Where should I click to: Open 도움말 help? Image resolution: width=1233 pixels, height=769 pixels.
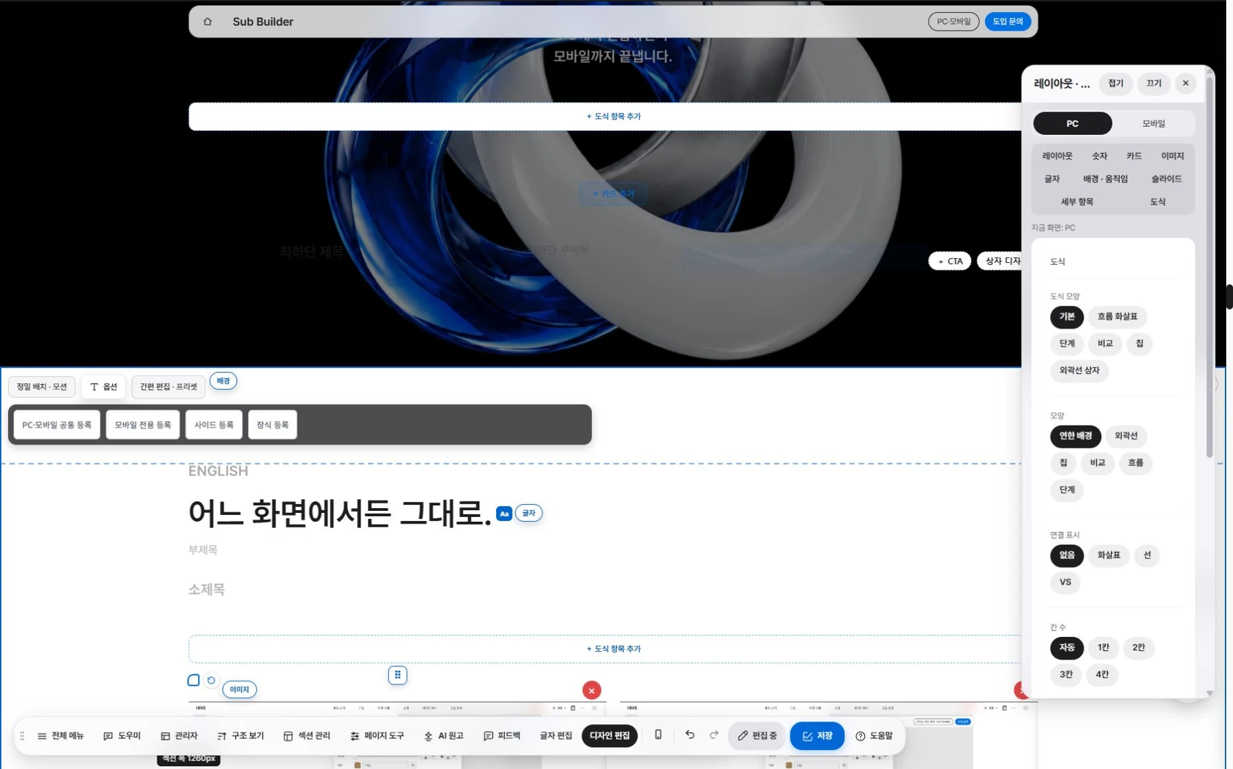874,735
